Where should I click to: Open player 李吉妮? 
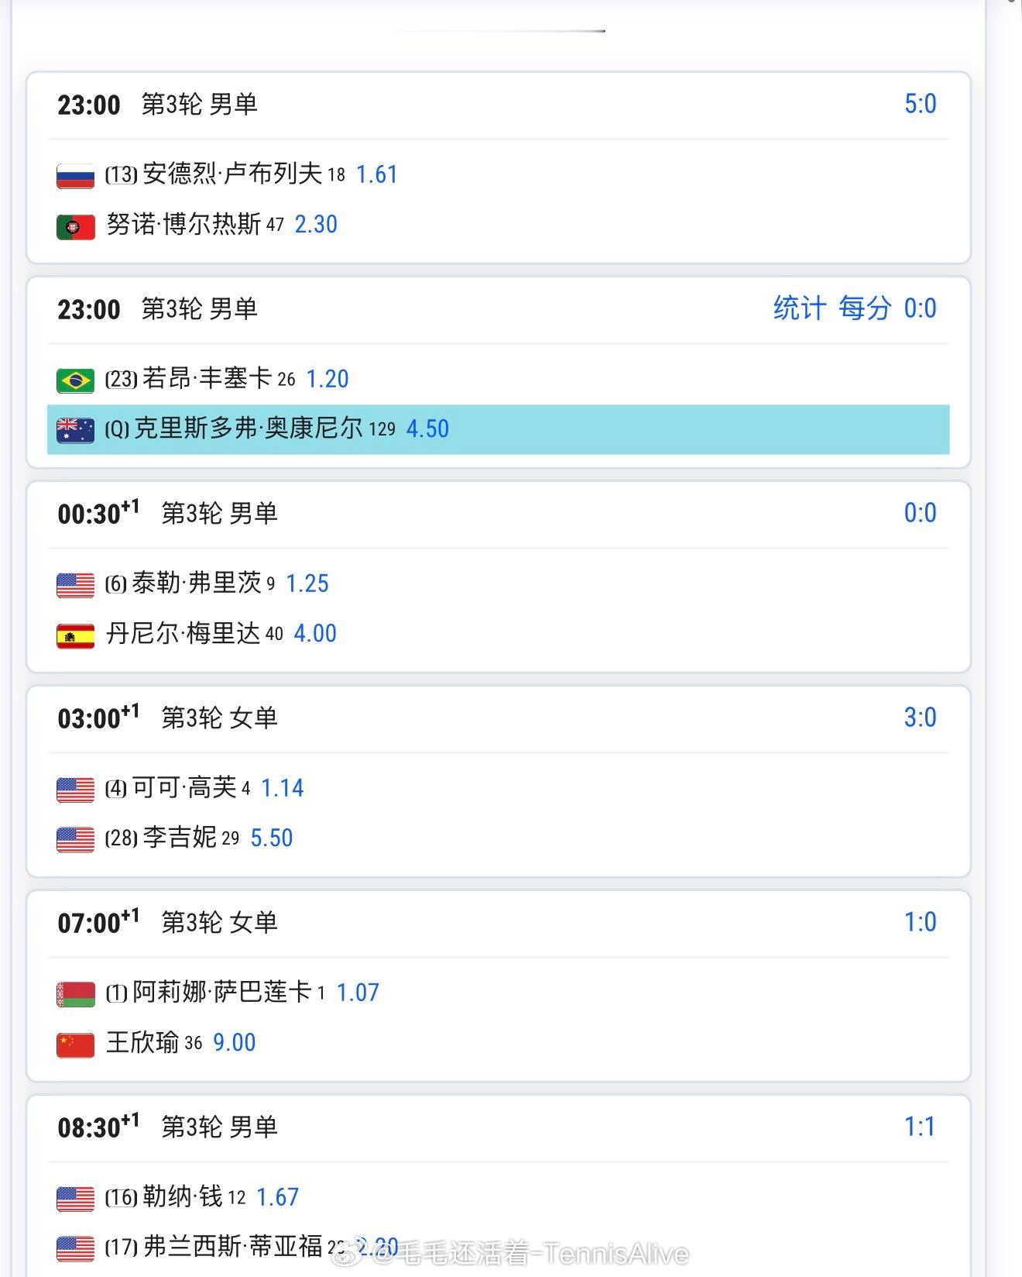[180, 838]
